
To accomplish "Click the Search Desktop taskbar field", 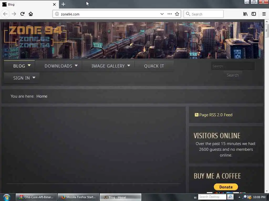I will [x=212, y=197].
